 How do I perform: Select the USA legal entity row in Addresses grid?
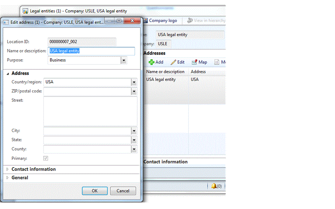pos(185,79)
